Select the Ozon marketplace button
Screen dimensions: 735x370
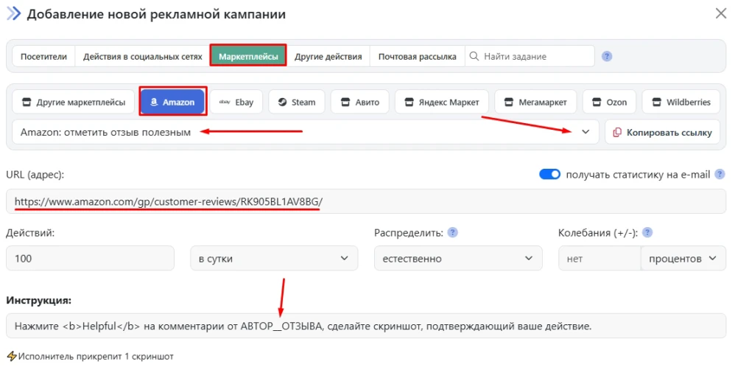tap(609, 102)
